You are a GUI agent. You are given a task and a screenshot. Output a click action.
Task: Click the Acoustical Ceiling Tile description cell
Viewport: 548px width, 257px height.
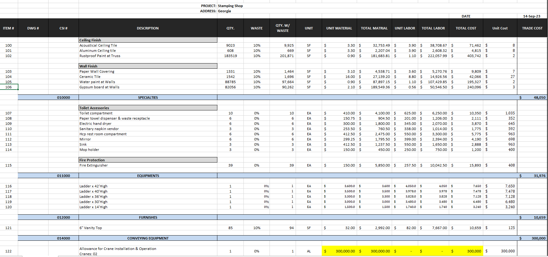[98, 45]
